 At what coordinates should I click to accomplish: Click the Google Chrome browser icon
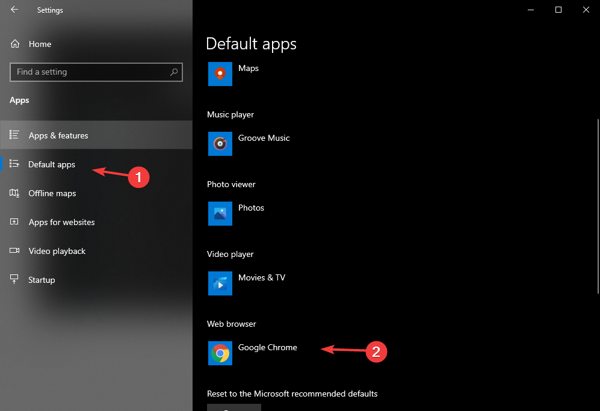pos(220,353)
